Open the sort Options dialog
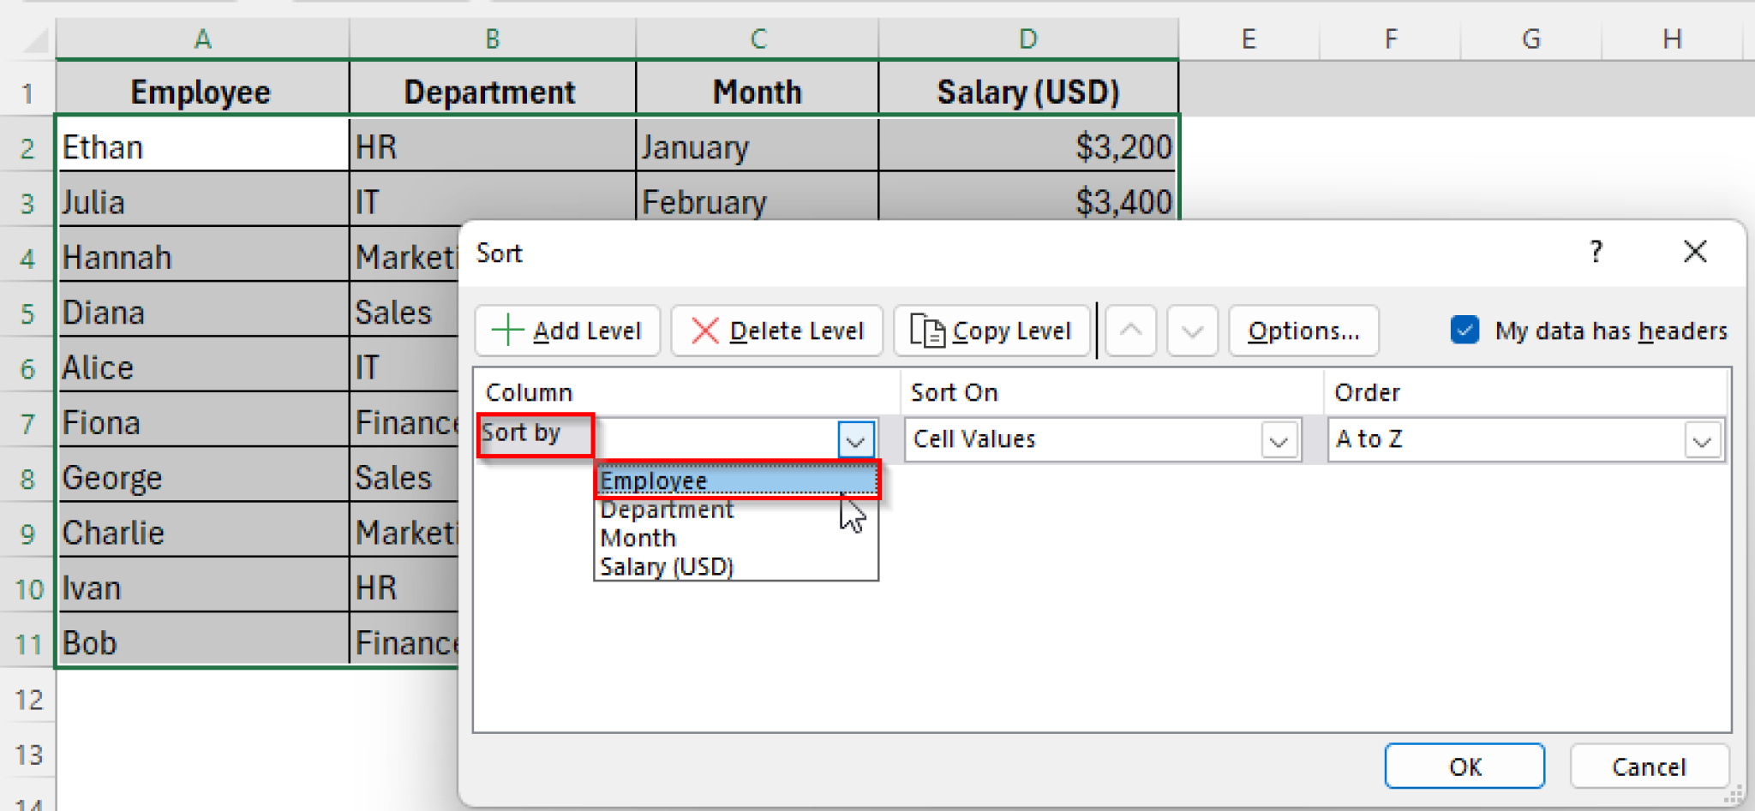The height and width of the screenshot is (811, 1755). [x=1303, y=331]
